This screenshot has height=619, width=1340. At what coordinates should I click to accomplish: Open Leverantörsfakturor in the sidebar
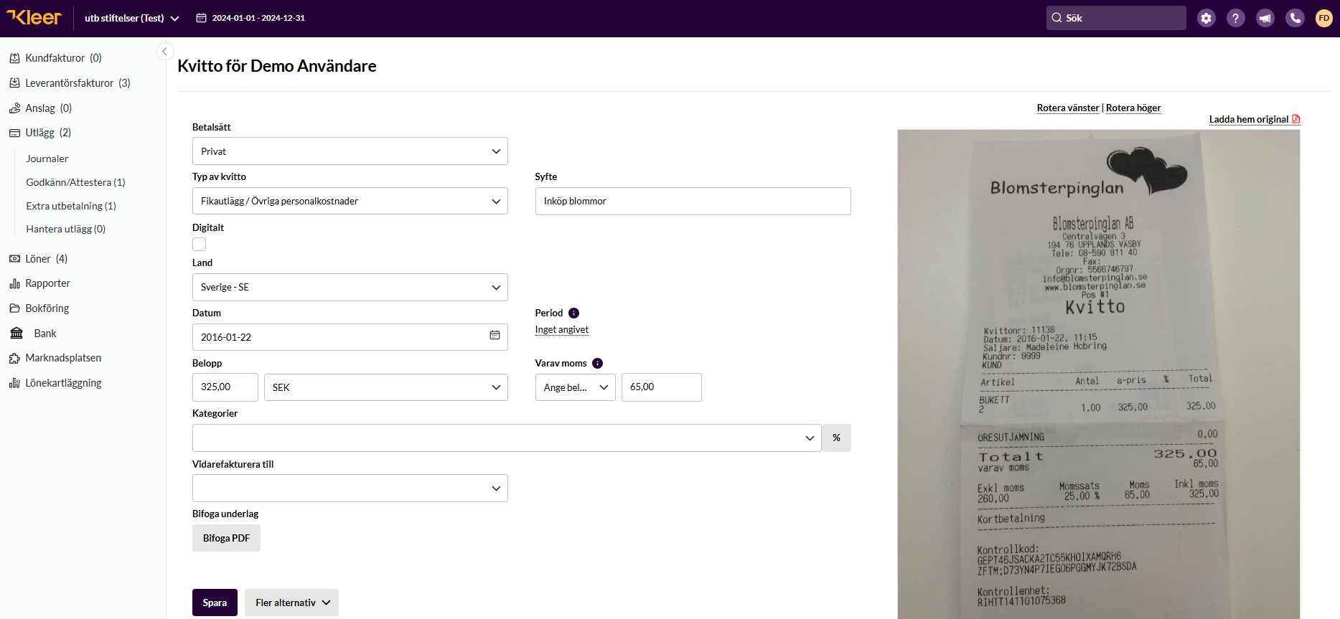(70, 83)
